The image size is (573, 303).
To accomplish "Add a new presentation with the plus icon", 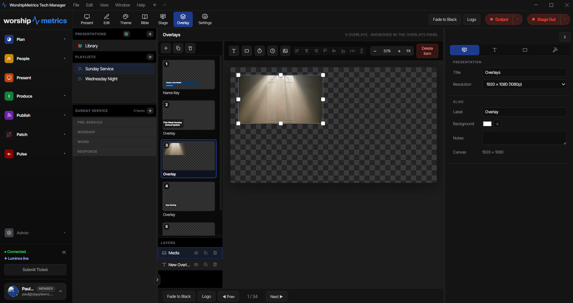I will point(150,34).
